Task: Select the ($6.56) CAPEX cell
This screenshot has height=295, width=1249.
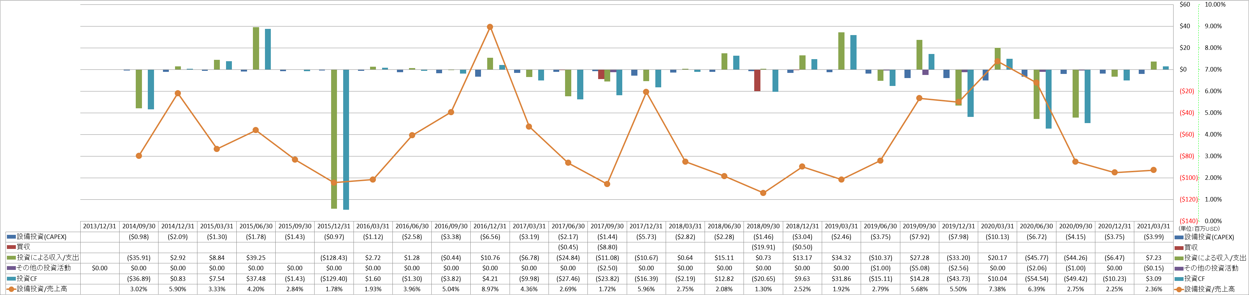Action: coord(490,237)
